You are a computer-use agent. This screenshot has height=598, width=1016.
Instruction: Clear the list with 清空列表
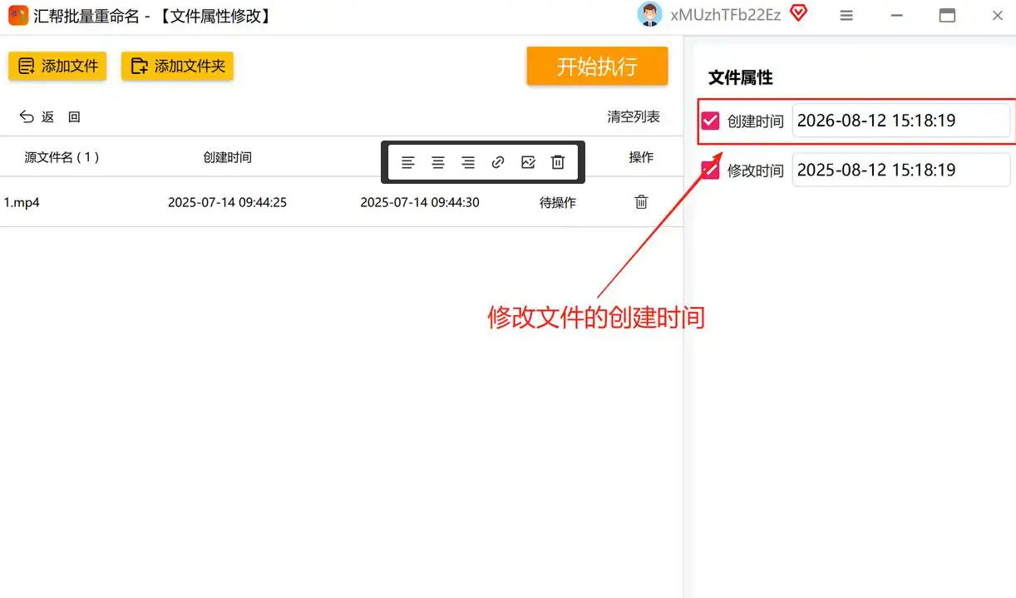[634, 116]
